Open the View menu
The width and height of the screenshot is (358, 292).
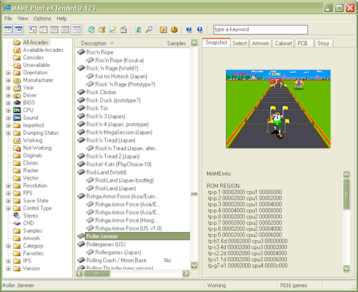[23, 18]
